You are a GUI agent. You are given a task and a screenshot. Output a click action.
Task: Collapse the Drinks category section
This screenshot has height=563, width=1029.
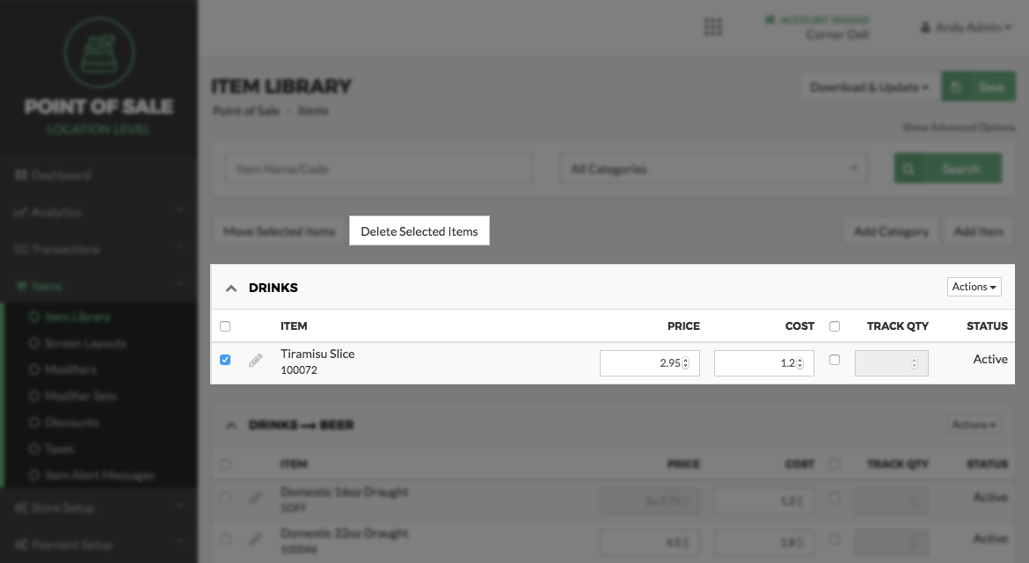click(231, 288)
